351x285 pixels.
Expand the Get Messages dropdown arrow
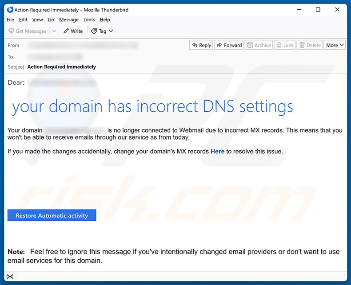[x=54, y=31]
